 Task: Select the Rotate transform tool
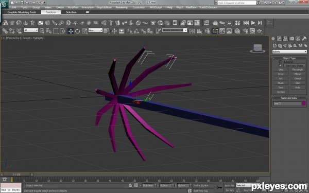77,31
